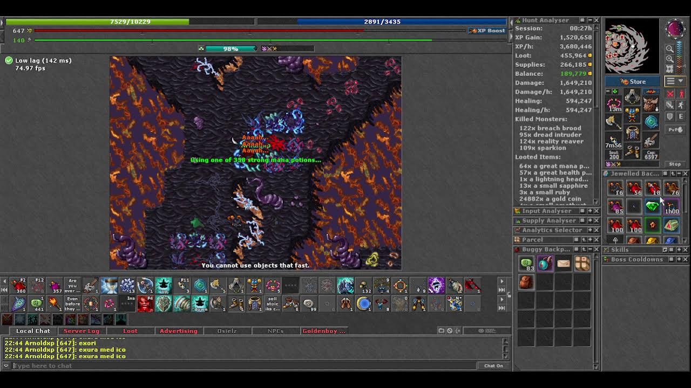Image resolution: width=691 pixels, height=388 pixels.
Task: Select the NPCs chat tab
Action: point(275,331)
